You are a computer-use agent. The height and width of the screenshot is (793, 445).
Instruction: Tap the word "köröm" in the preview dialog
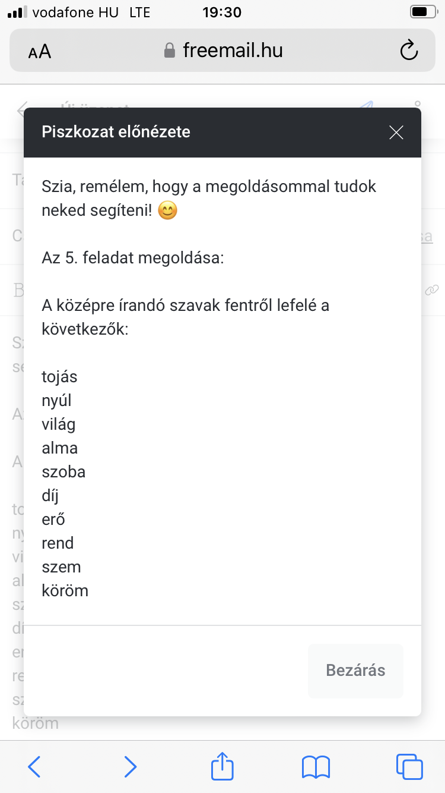click(65, 591)
